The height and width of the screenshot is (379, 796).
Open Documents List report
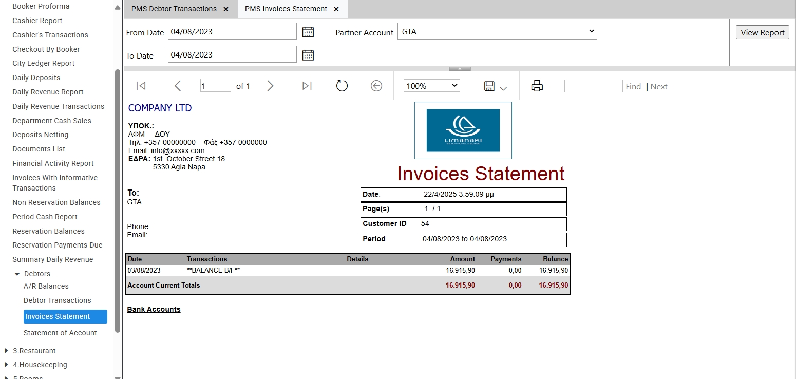tap(39, 149)
